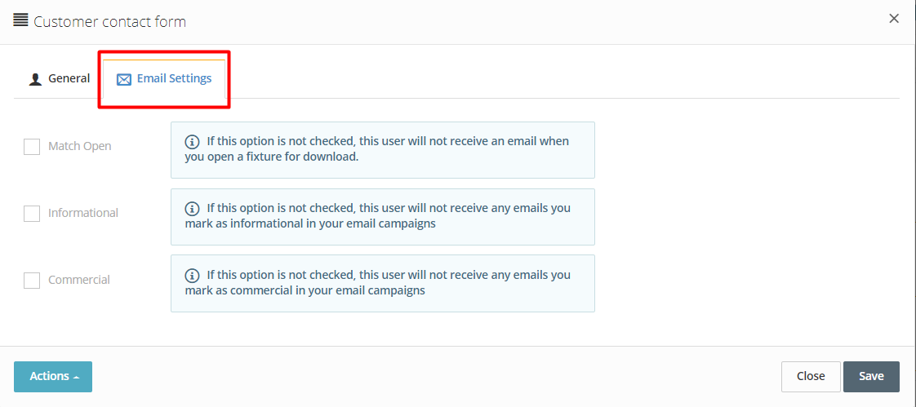This screenshot has width=916, height=407.
Task: Save the customer contact form
Action: click(x=871, y=377)
